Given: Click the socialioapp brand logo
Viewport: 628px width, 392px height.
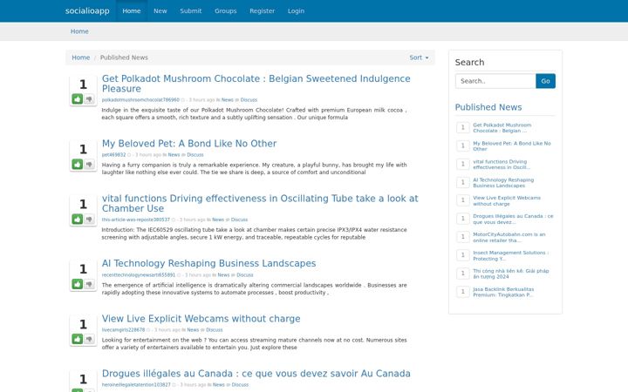Looking at the screenshot, I should tap(87, 10).
